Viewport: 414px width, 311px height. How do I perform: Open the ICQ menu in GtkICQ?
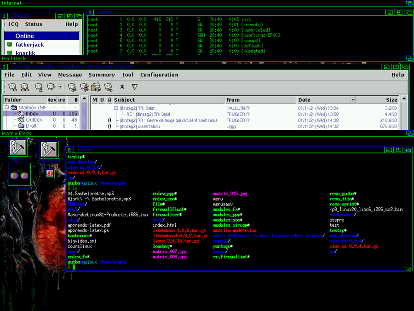click(14, 24)
